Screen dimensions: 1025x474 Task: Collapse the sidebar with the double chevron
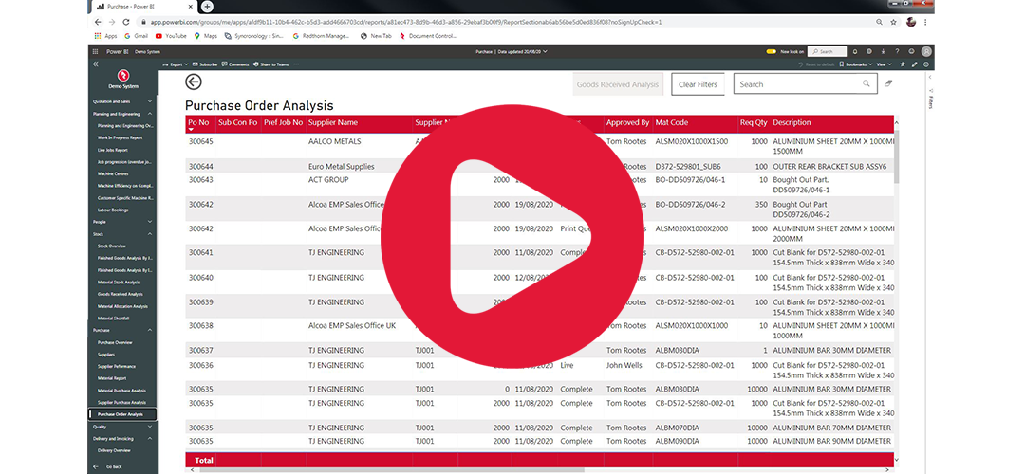click(96, 64)
